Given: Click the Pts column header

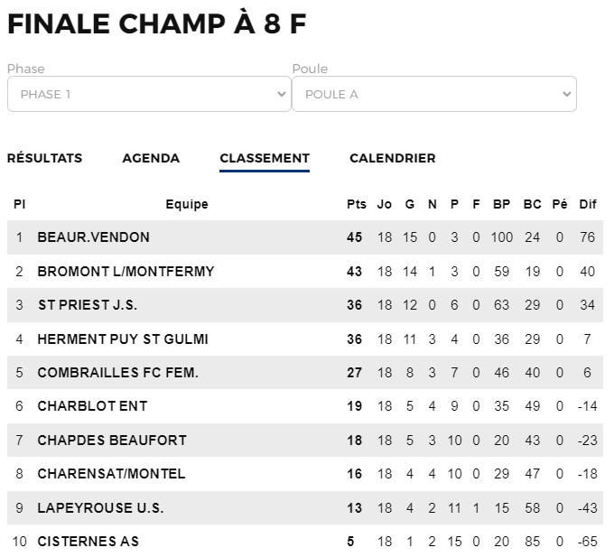Looking at the screenshot, I should click(x=357, y=204).
